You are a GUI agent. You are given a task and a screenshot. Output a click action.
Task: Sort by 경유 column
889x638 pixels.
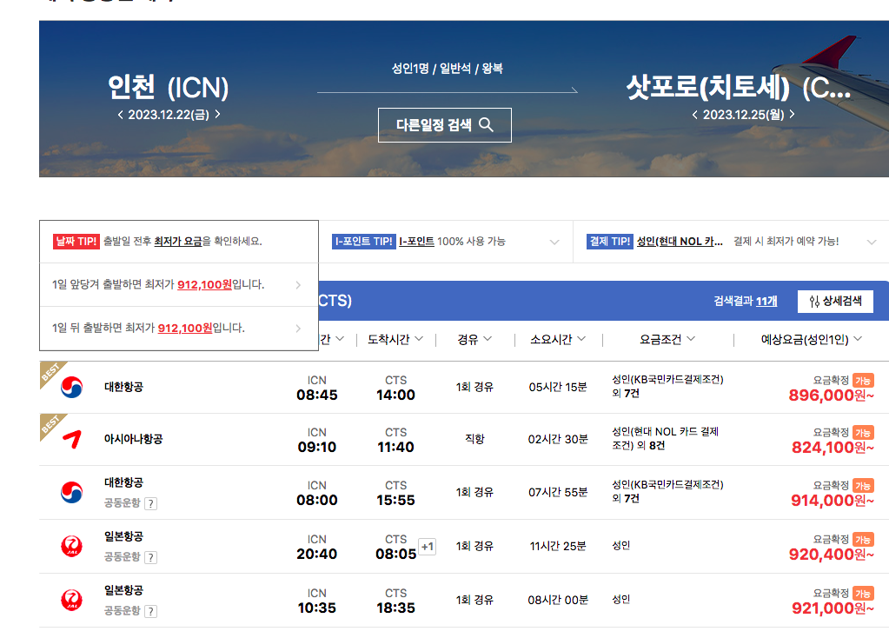pos(474,339)
